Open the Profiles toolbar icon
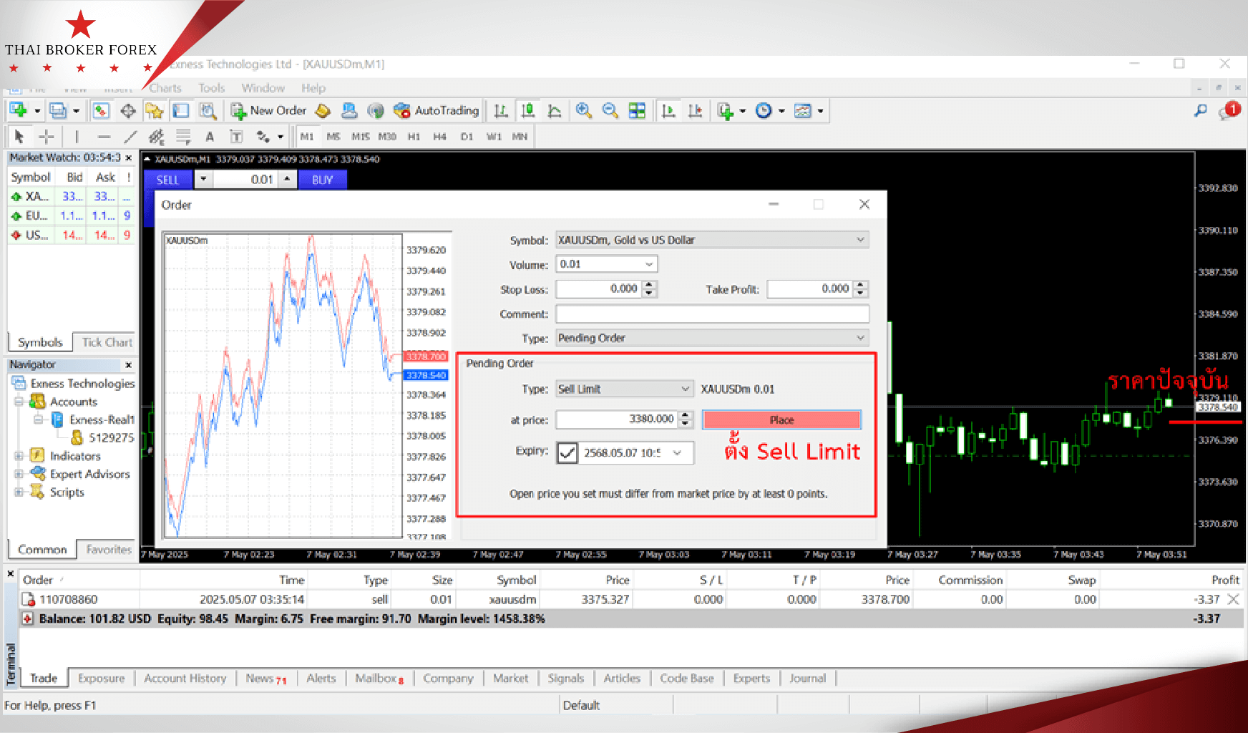1248x733 pixels. (59, 110)
